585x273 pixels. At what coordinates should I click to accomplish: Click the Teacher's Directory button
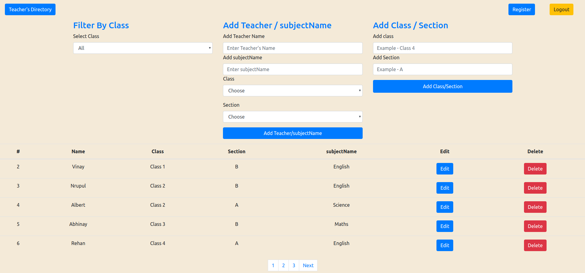click(30, 9)
